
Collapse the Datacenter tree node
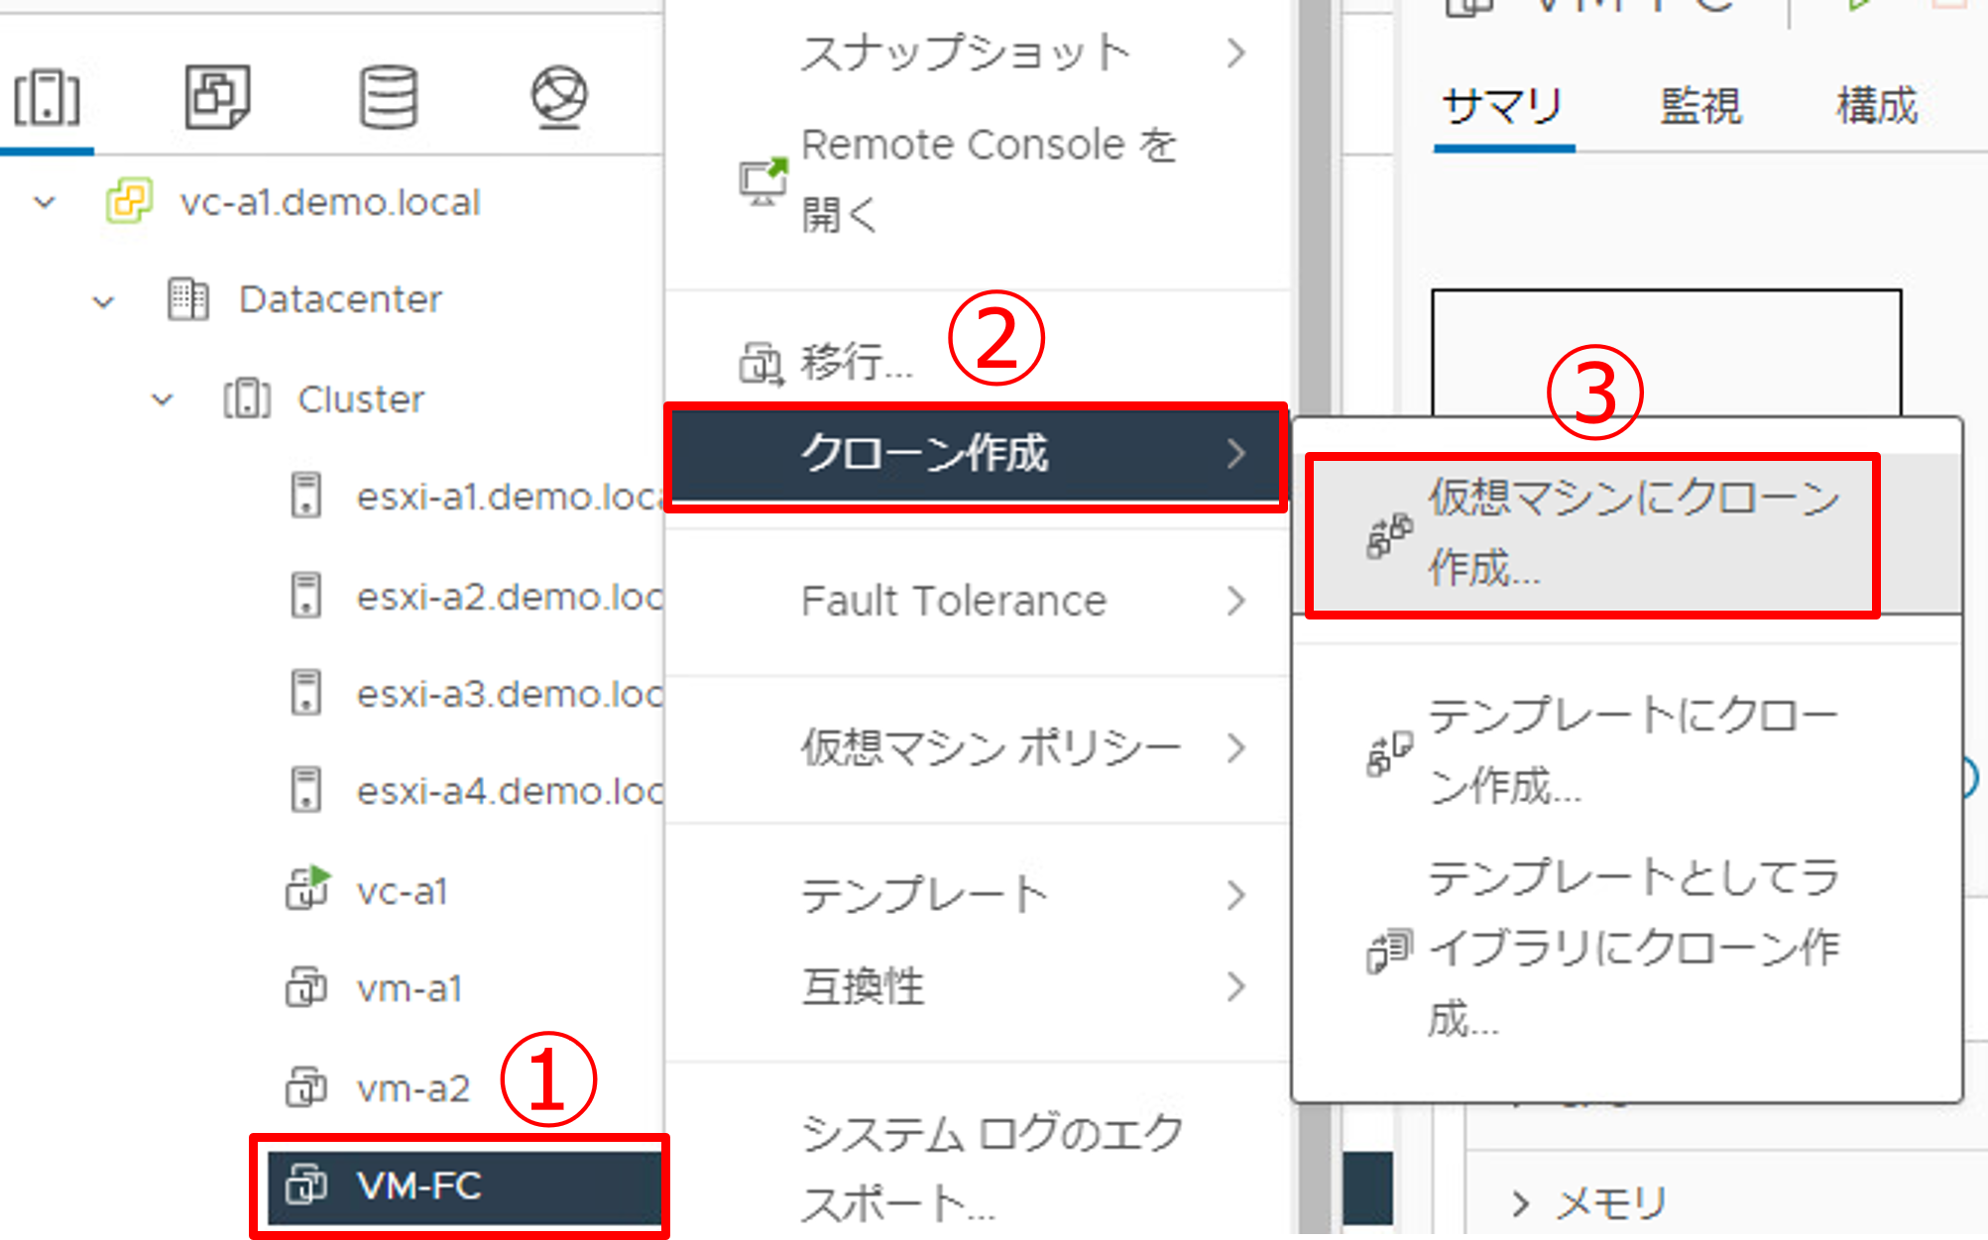(103, 301)
